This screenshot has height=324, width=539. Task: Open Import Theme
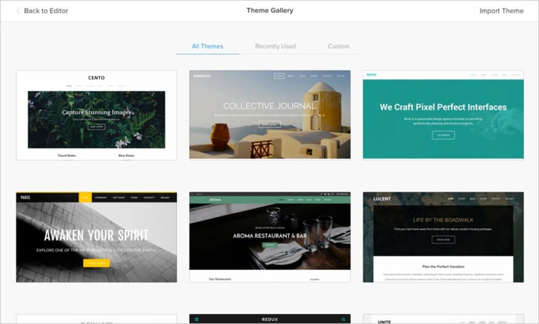[x=501, y=11]
